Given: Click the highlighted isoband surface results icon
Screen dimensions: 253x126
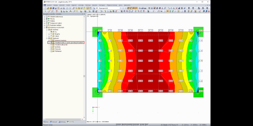Looking at the screenshot, I should point(168,11).
